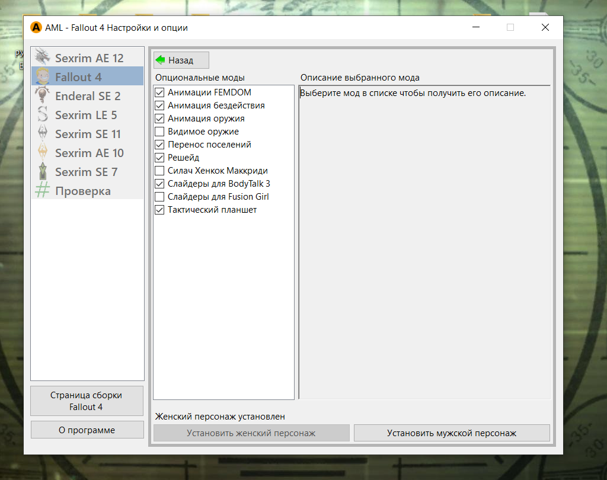
Task: Switch to the Проверка list item
Action: 83,191
